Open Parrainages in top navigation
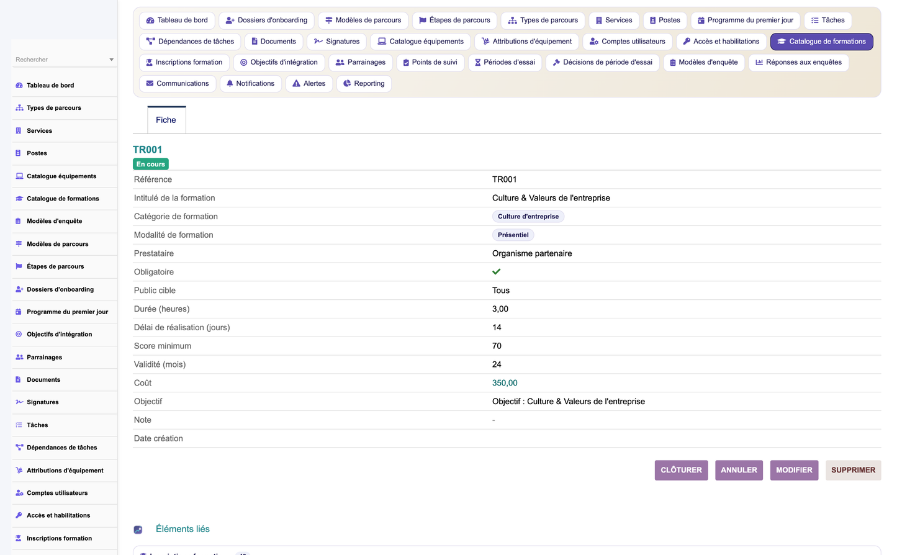 pyautogui.click(x=361, y=63)
